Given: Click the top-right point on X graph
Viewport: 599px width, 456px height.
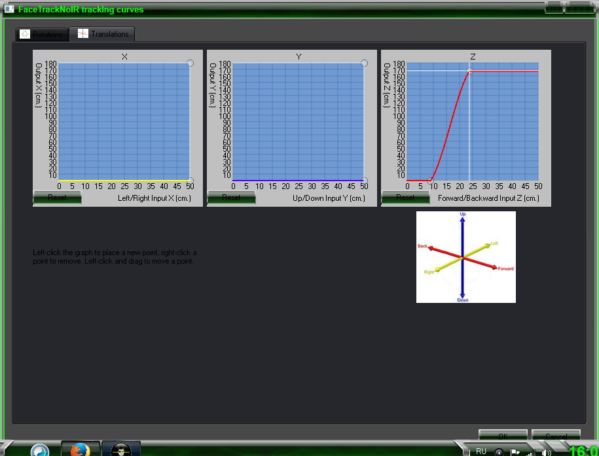Looking at the screenshot, I should tap(190, 63).
